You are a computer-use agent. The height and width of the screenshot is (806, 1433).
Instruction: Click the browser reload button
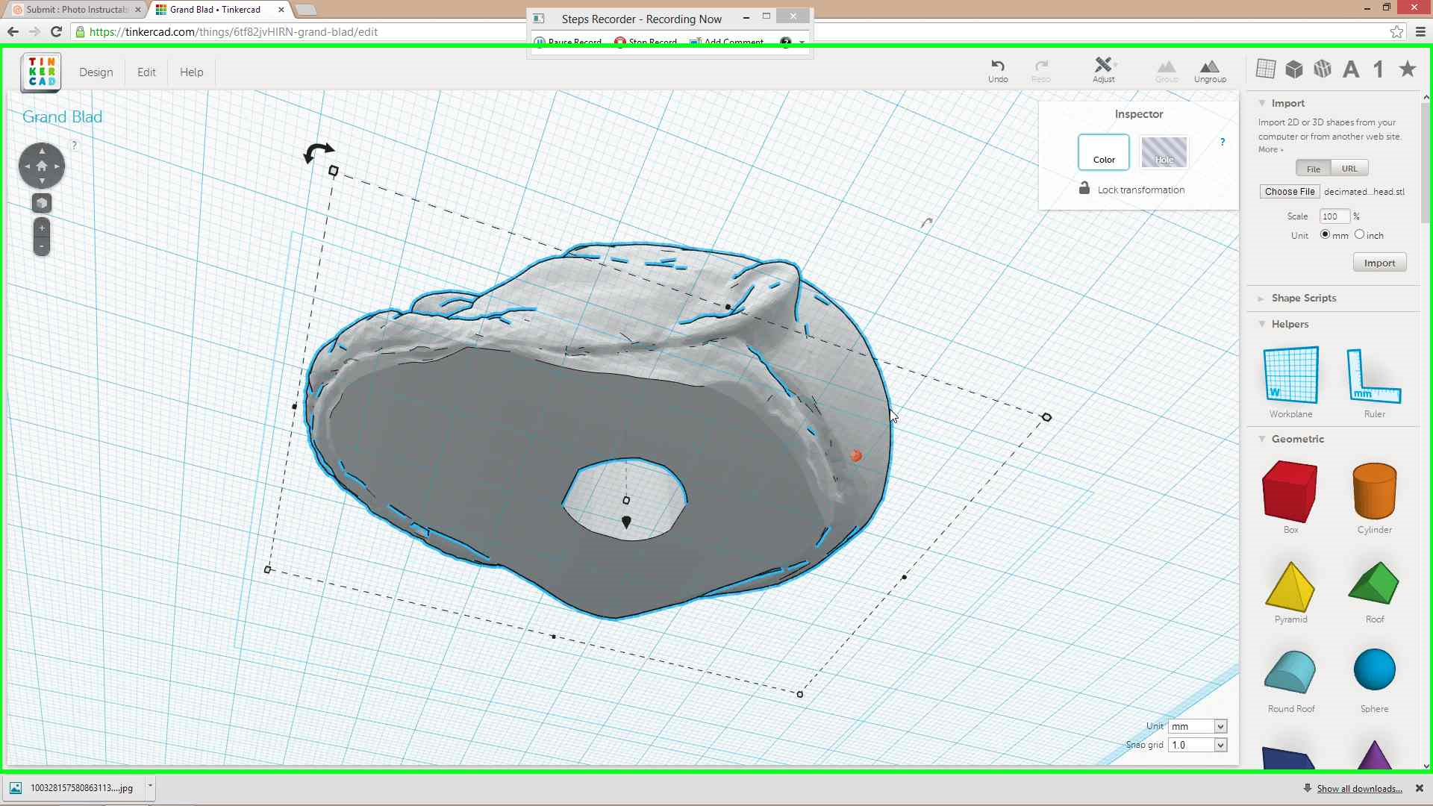(56, 31)
